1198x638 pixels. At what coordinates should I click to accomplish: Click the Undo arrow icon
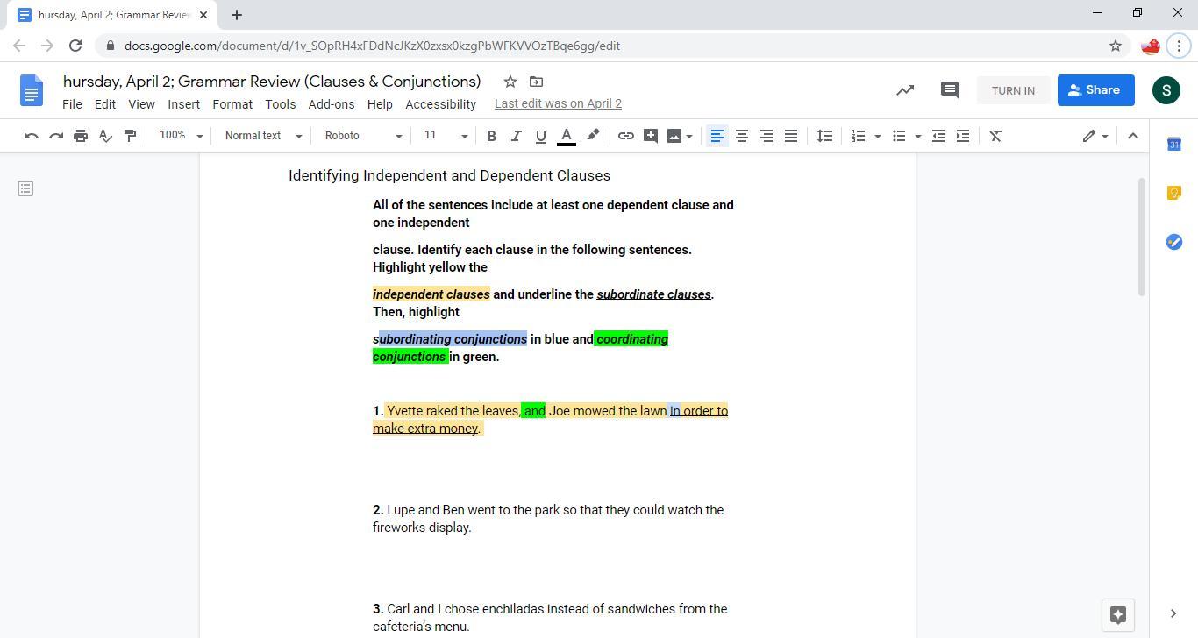31,136
